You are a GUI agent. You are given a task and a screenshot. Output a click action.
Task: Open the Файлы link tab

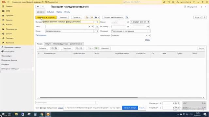59,12
